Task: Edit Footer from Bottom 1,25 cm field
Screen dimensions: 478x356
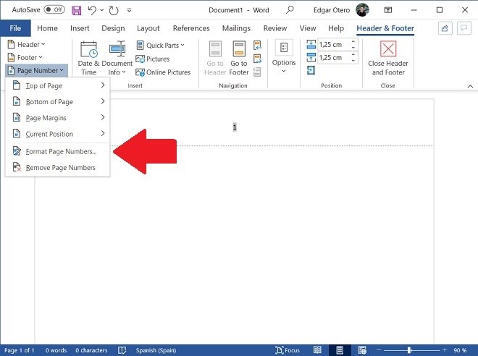Action: [333, 58]
